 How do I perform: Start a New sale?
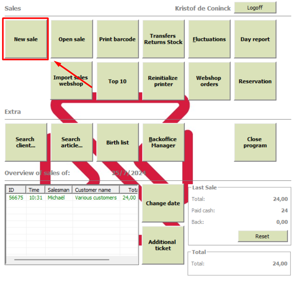click(26, 39)
